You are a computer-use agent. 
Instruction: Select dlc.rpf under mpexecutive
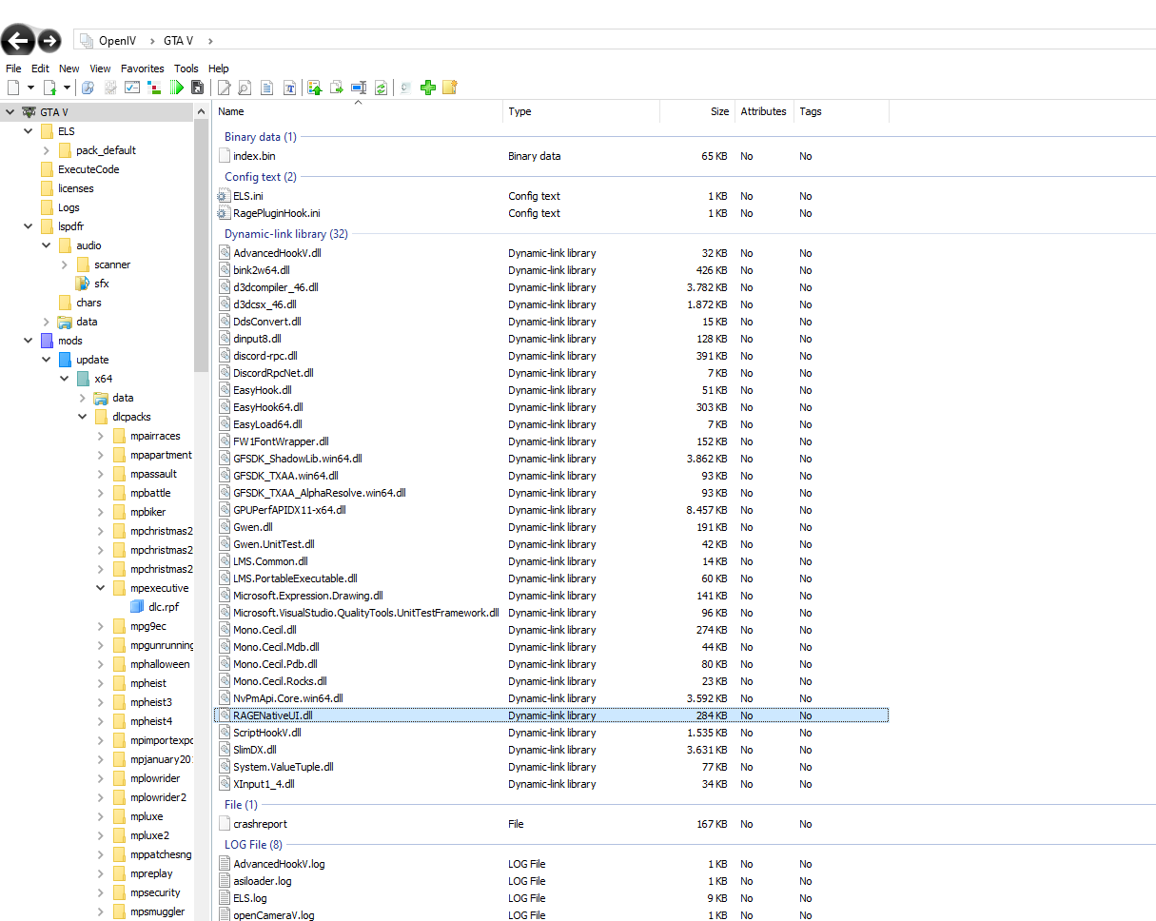(164, 607)
